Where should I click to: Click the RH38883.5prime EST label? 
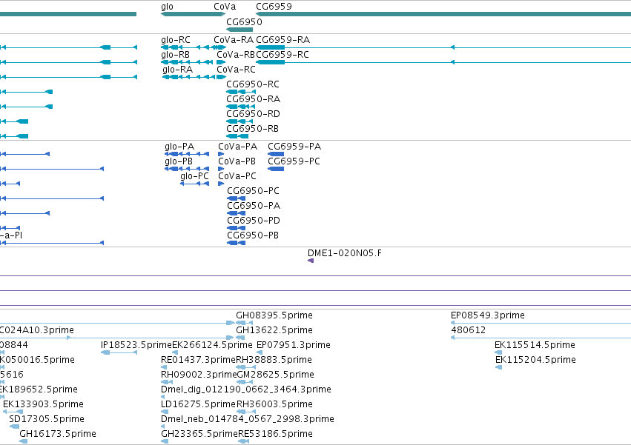(x=274, y=360)
